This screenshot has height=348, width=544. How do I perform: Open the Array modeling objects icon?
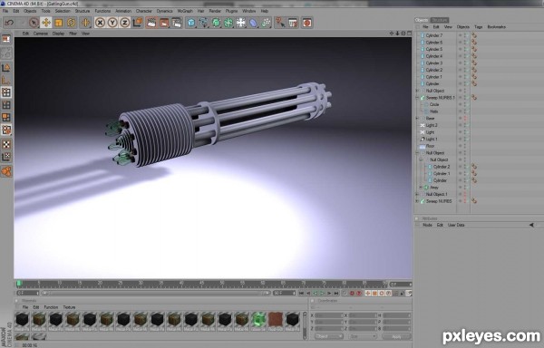coord(228,23)
